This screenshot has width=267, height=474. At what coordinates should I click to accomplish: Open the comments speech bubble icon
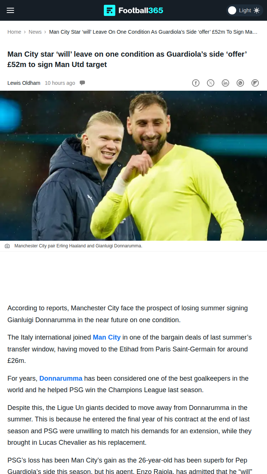click(82, 83)
